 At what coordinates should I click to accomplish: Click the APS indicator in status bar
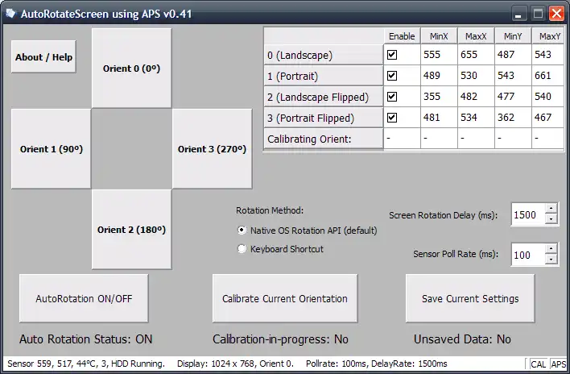(x=559, y=364)
